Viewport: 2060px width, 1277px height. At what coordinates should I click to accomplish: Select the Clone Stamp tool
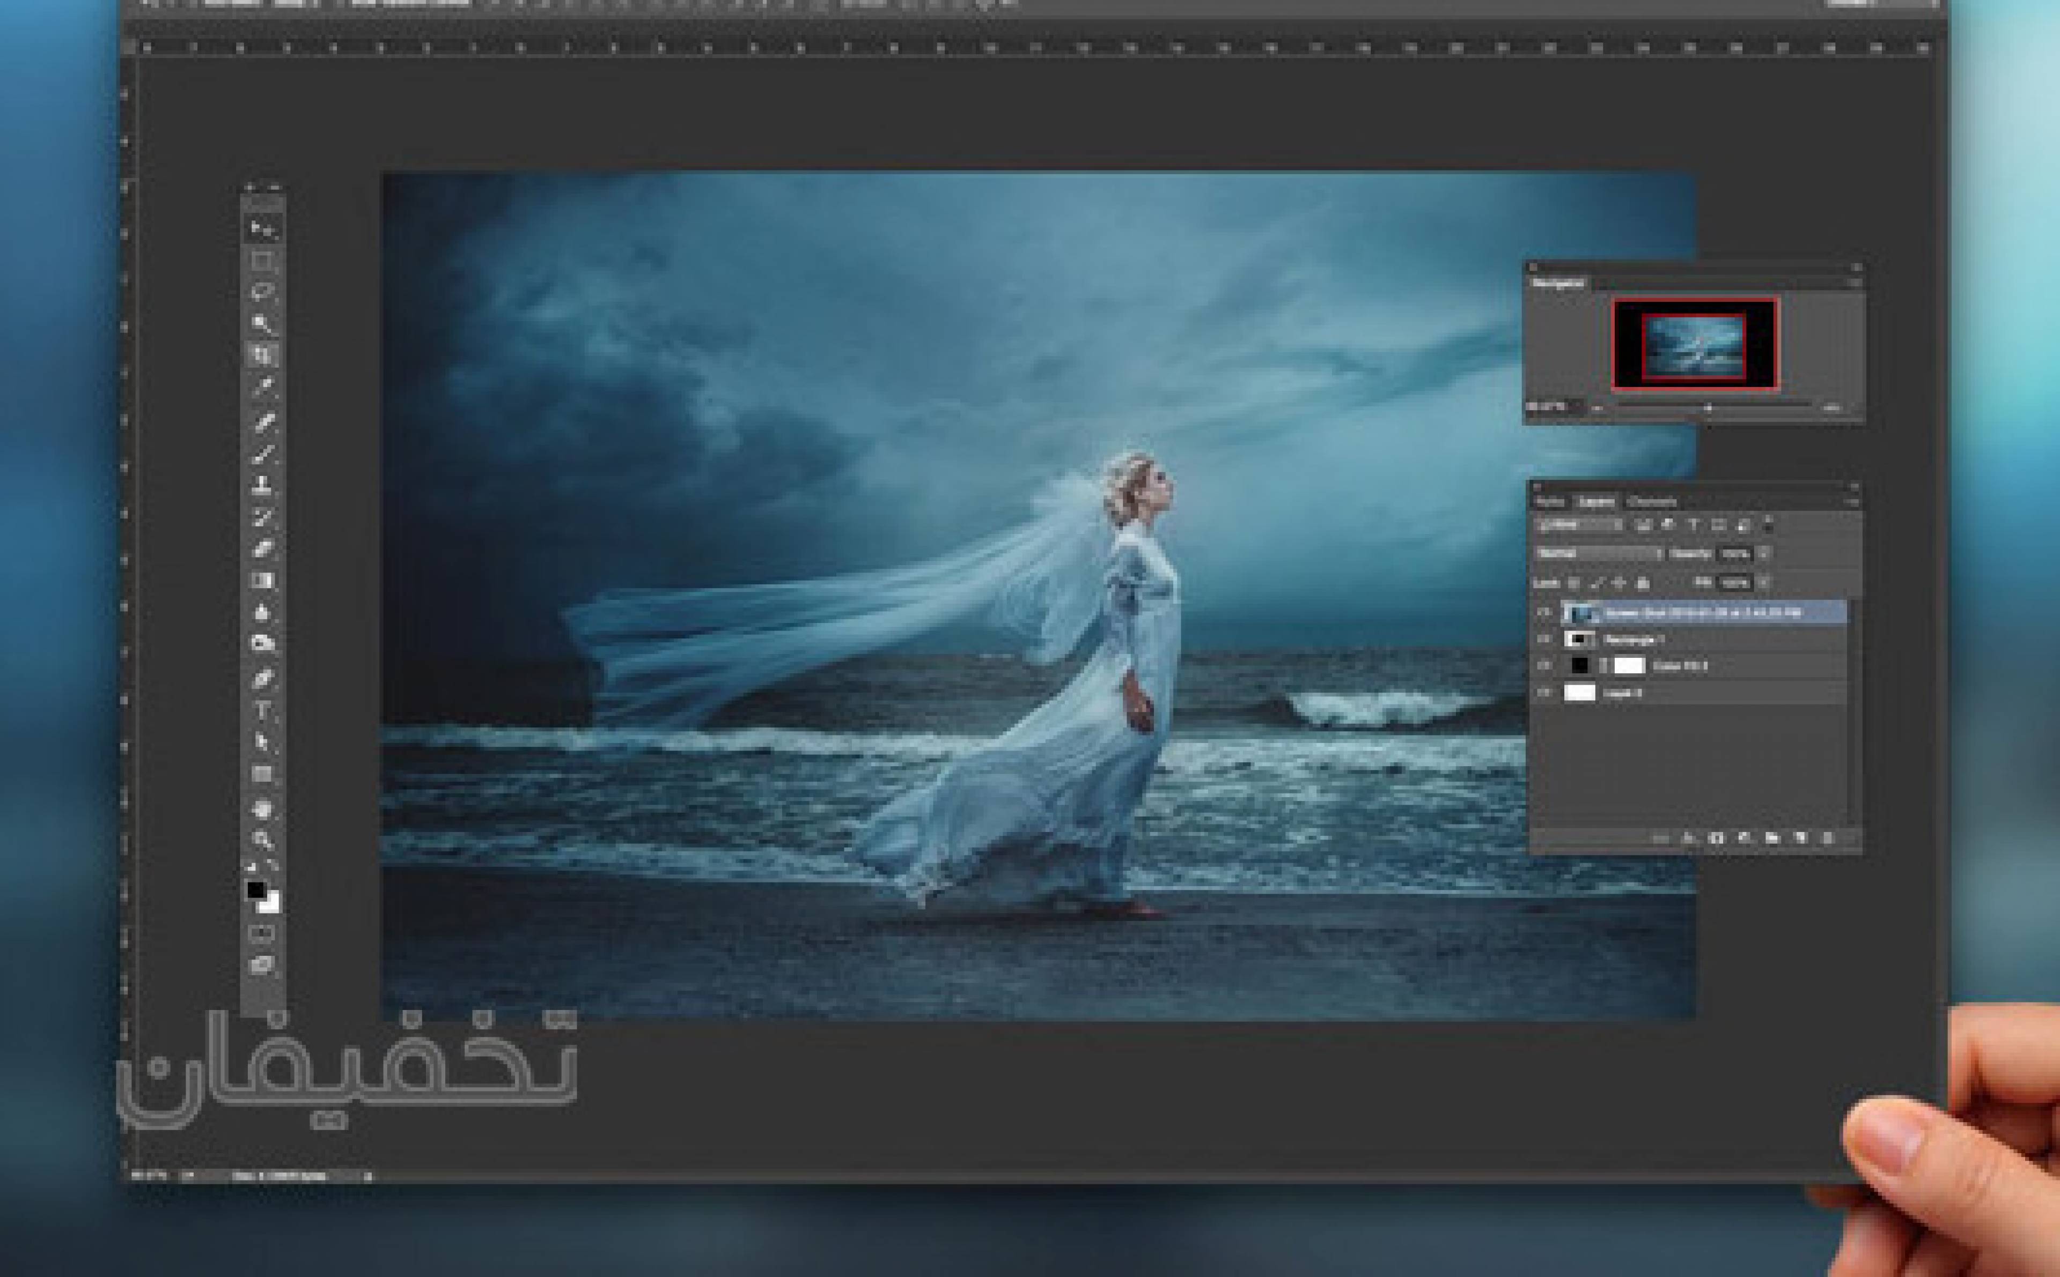263,486
